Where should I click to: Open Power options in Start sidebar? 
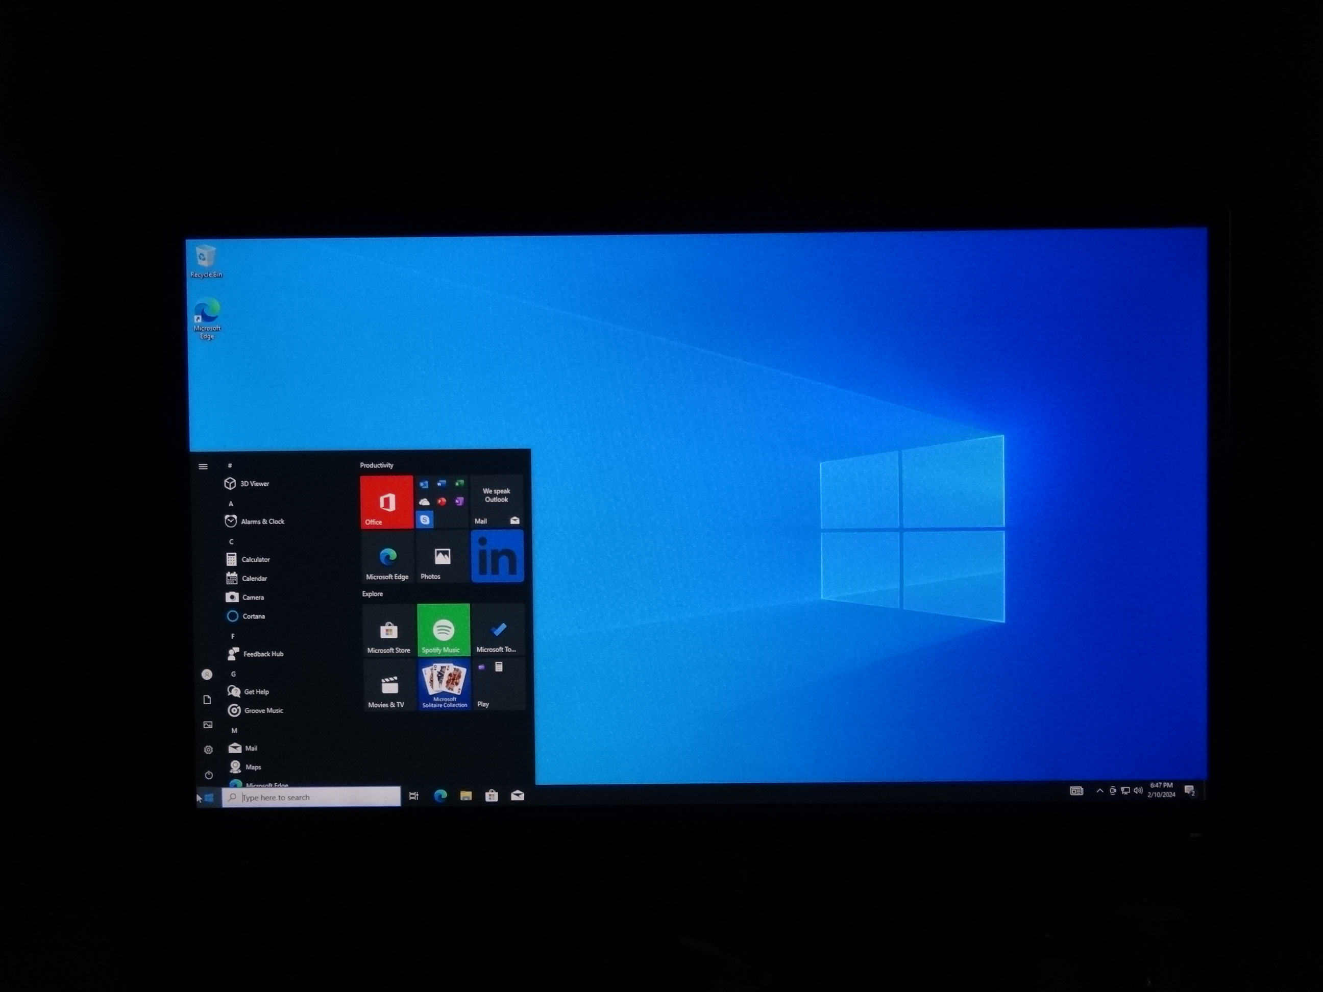click(x=209, y=775)
